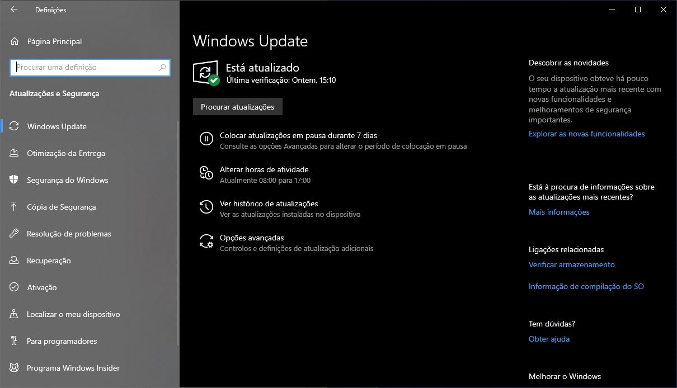The width and height of the screenshot is (677, 388).
Task: Click the shield icon for Segurança do Windows
Action: coord(15,180)
